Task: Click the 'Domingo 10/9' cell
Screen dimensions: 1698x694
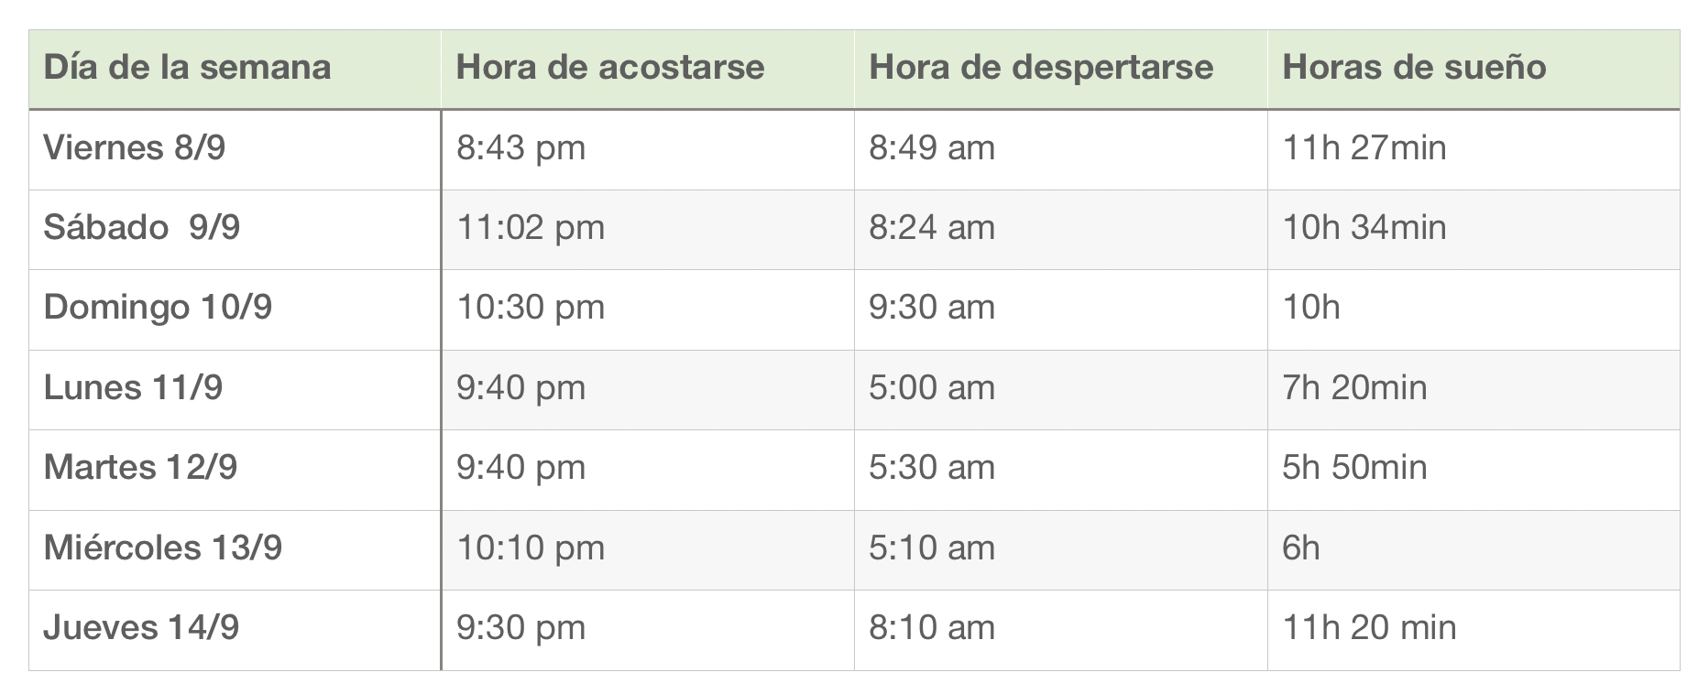Action: 158,308
